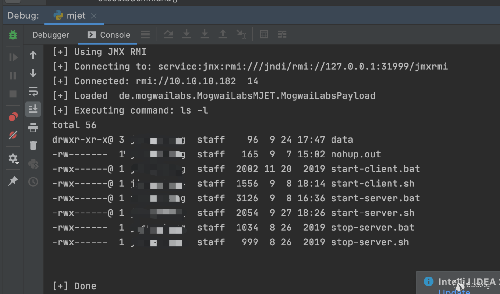This screenshot has width=500, height=294.
Task: Click the "Using JMX RMI" console line
Action: point(99,52)
